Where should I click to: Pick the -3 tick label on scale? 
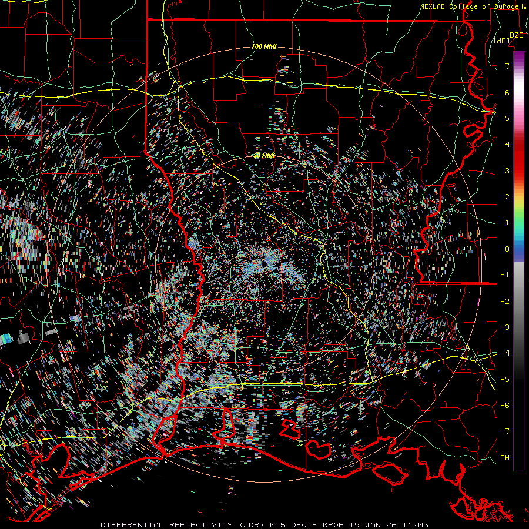[x=505, y=327]
